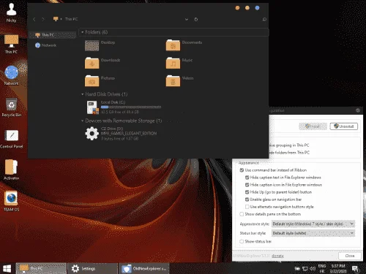Switch to Settings taskbar window
The image size is (366, 274).
pyautogui.click(x=92, y=268)
